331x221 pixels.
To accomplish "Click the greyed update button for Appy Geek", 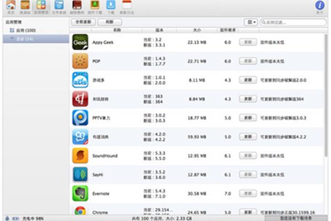I will coord(248,42).
